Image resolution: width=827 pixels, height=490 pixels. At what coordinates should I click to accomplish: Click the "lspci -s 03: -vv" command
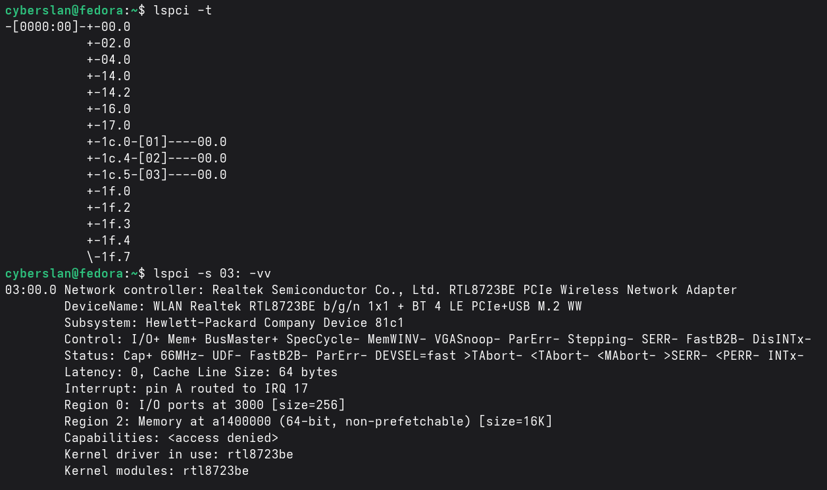click(212, 274)
